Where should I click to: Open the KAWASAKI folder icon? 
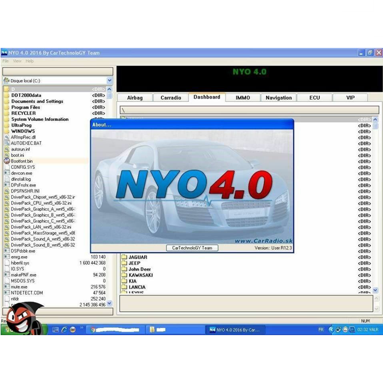pos(124,275)
